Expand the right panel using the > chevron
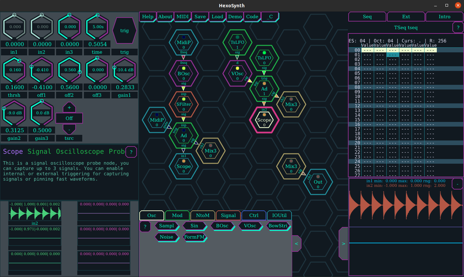464x277 pixels. [x=343, y=244]
